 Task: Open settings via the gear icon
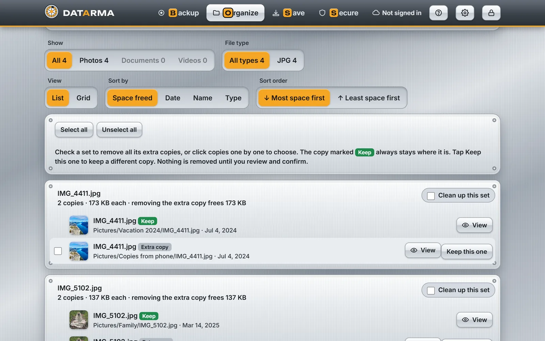465,13
